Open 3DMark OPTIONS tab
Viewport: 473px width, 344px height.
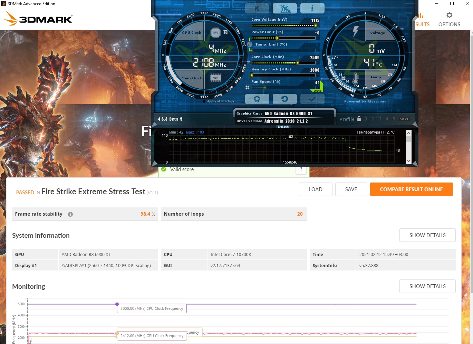pos(449,19)
